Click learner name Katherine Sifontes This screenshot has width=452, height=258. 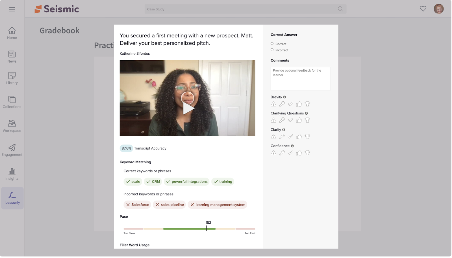(x=135, y=54)
